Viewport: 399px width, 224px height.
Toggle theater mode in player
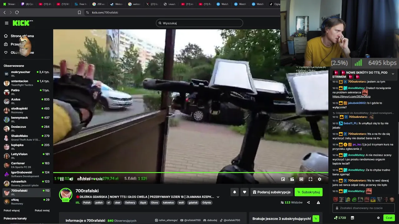click(301, 179)
